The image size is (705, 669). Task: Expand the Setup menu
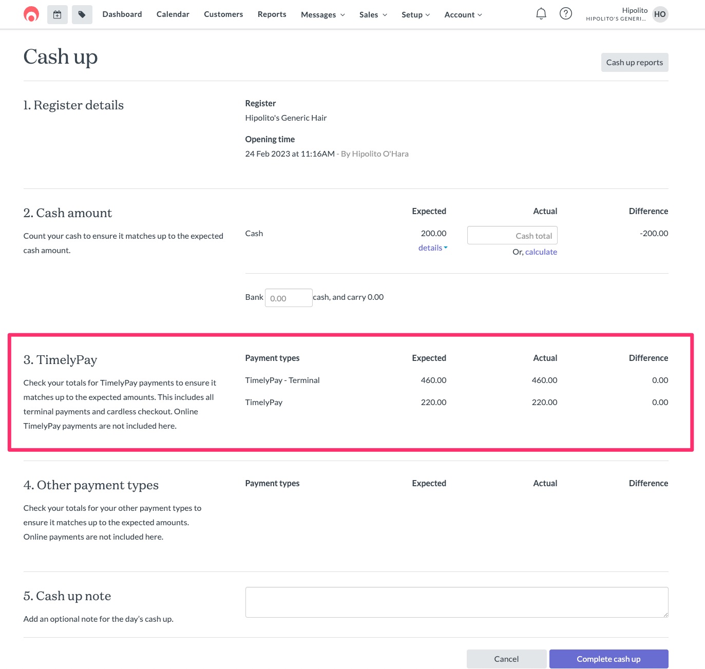[416, 15]
